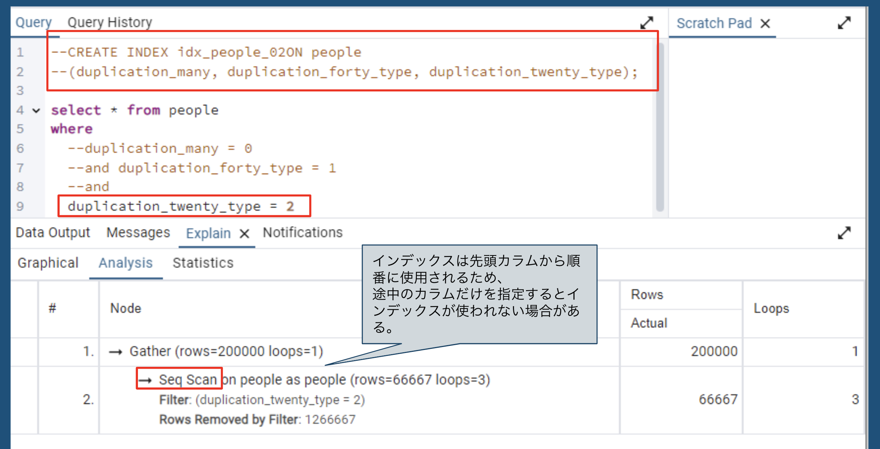Open the Data Output tab
The height and width of the screenshot is (449, 880).
click(x=52, y=232)
